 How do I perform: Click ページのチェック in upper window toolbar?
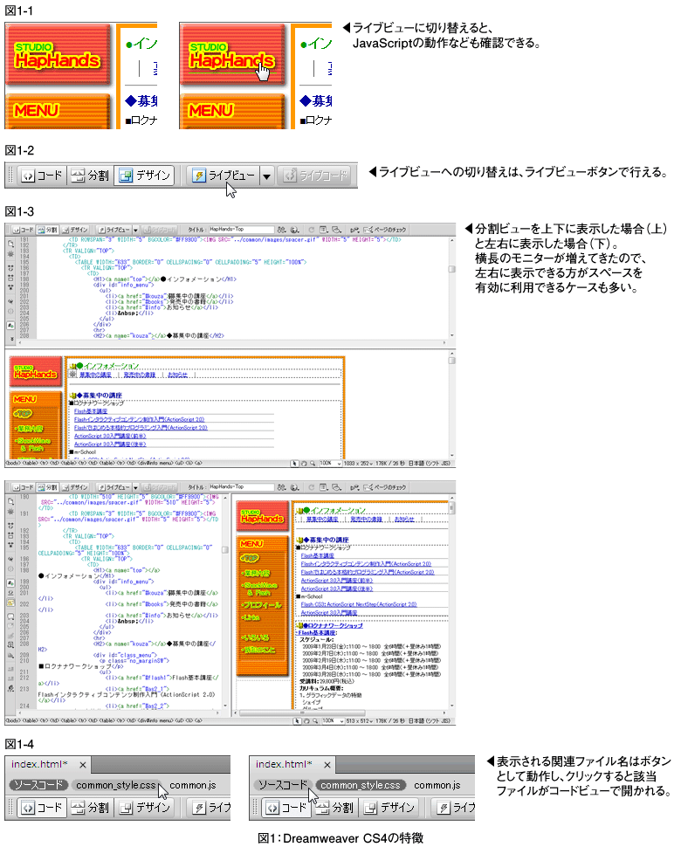(x=386, y=230)
